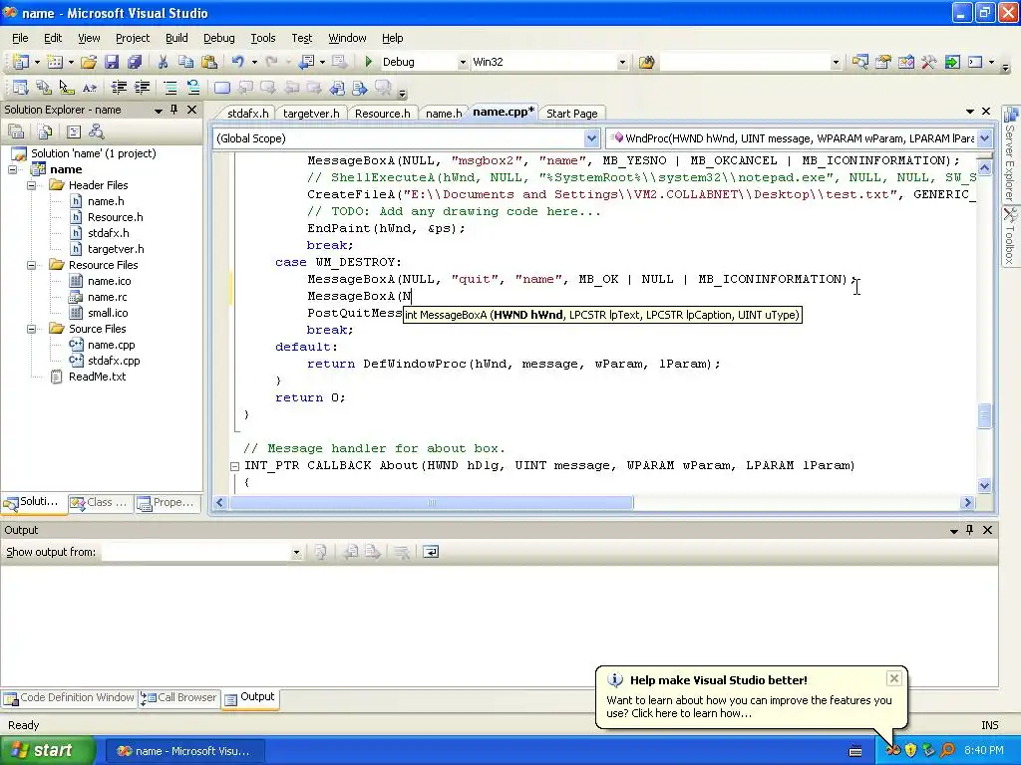The image size is (1021, 765).
Task: Toggle auto-hide pin on Solution Explorer
Action: 173,110
